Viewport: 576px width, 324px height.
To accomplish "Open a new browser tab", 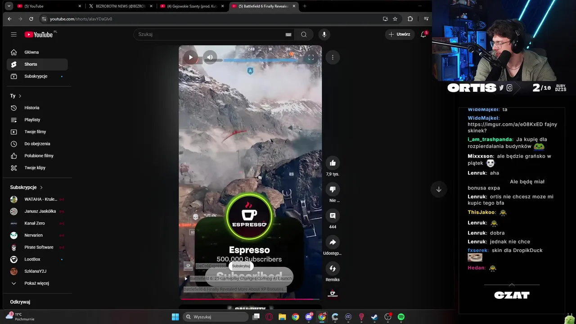I will [x=305, y=6].
